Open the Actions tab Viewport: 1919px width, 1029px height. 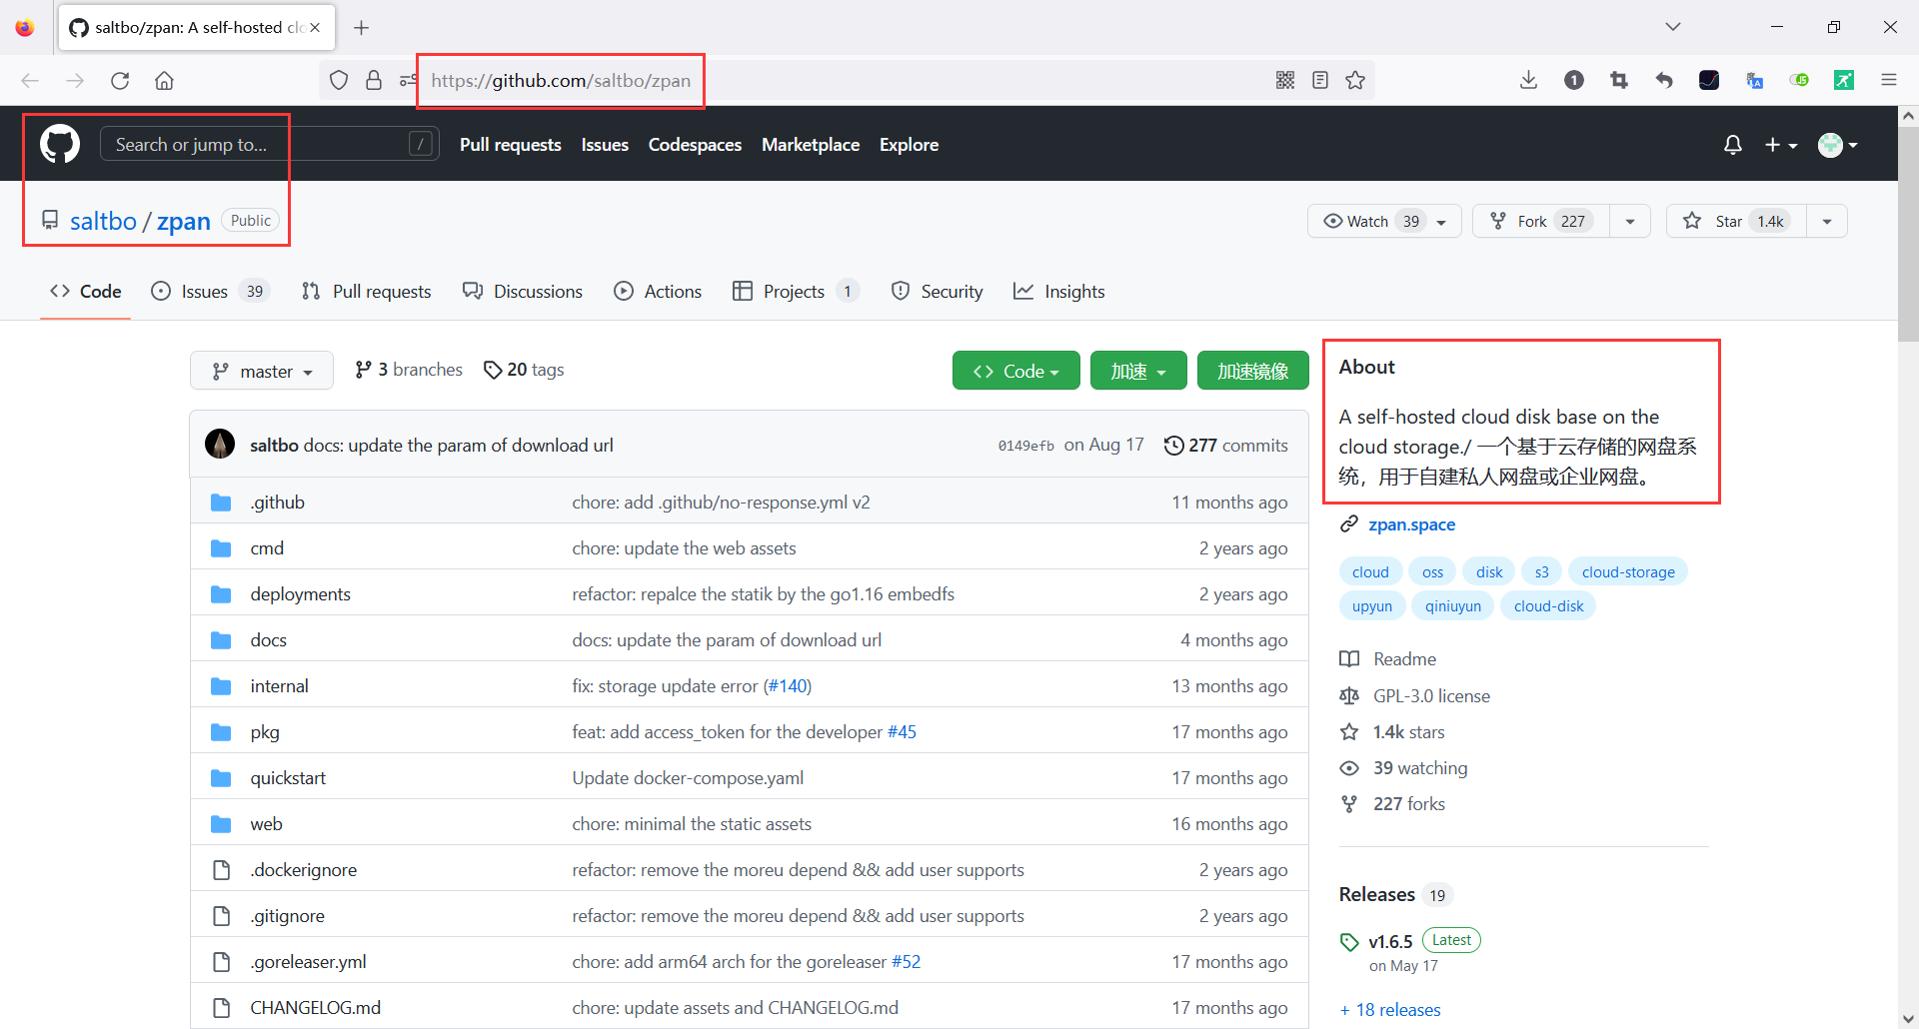[x=658, y=291]
